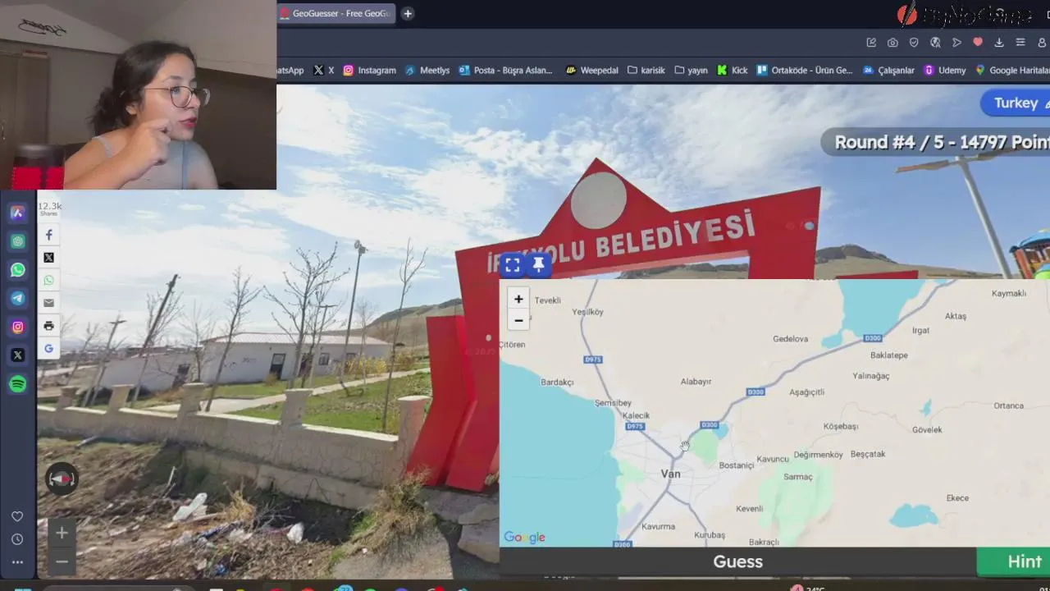Open the X bookmark
1050x591 pixels.
click(323, 71)
